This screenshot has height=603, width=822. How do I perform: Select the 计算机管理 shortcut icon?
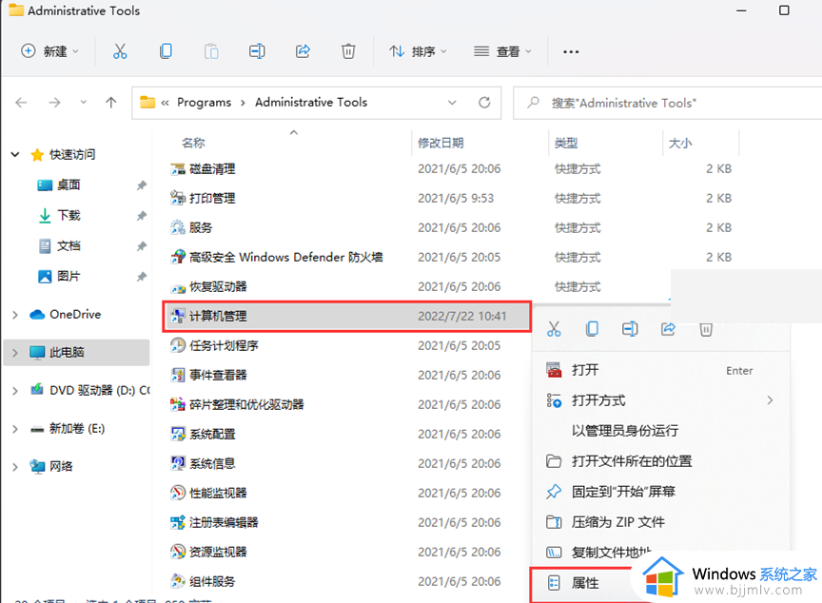[178, 316]
